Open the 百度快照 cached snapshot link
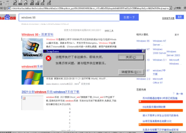 click(85, 84)
